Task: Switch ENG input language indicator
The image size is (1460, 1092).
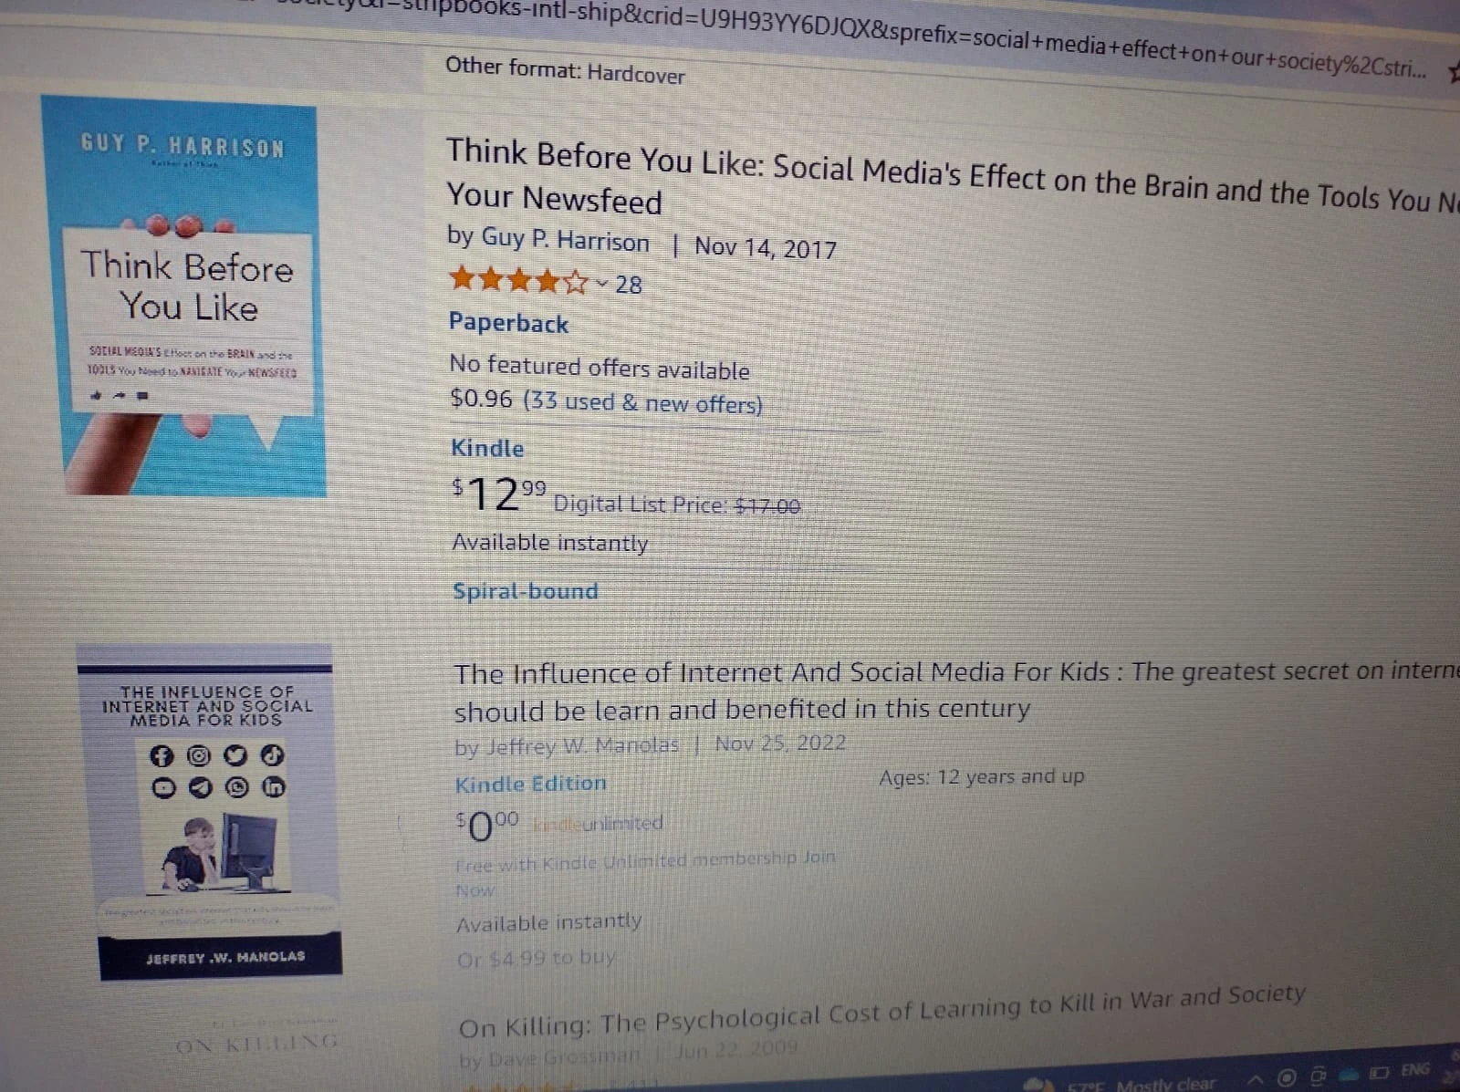Action: click(x=1415, y=1070)
